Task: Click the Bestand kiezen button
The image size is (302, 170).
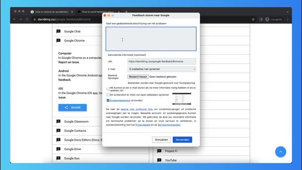Action: (138, 76)
